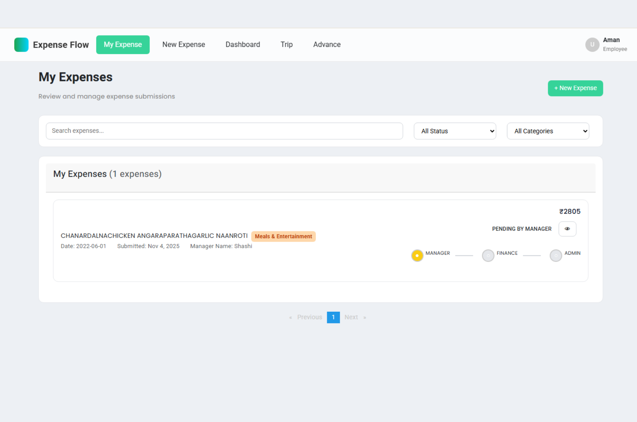Screen dimensions: 637x422
Task: Click the green + New Expense button
Action: [x=575, y=88]
